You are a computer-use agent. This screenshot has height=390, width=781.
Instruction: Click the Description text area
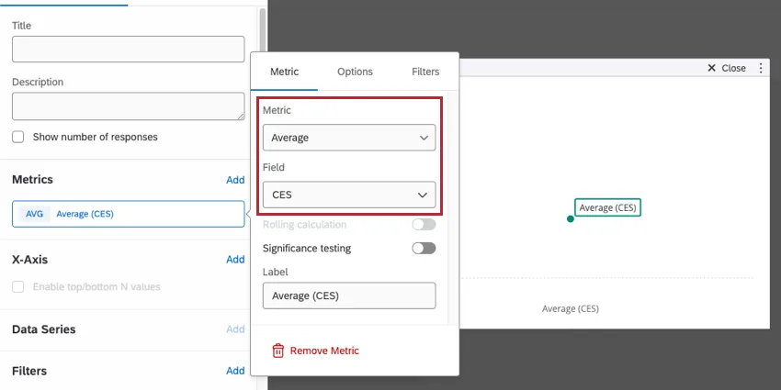click(x=128, y=106)
